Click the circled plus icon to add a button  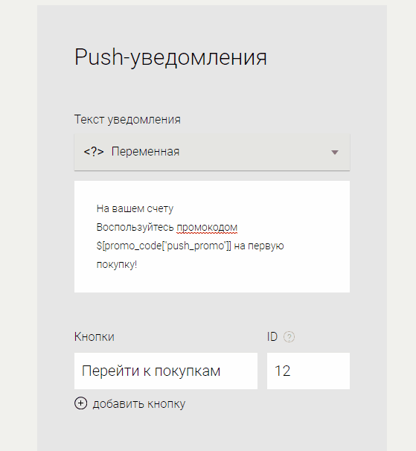(x=80, y=403)
